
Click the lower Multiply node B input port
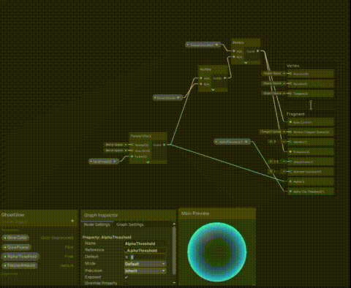(x=201, y=84)
